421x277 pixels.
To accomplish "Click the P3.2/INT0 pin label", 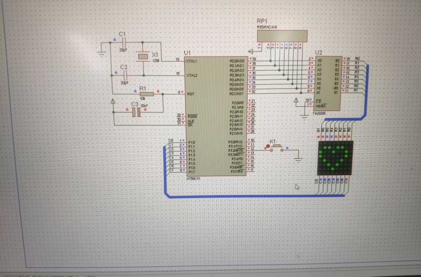I will 236,151.
